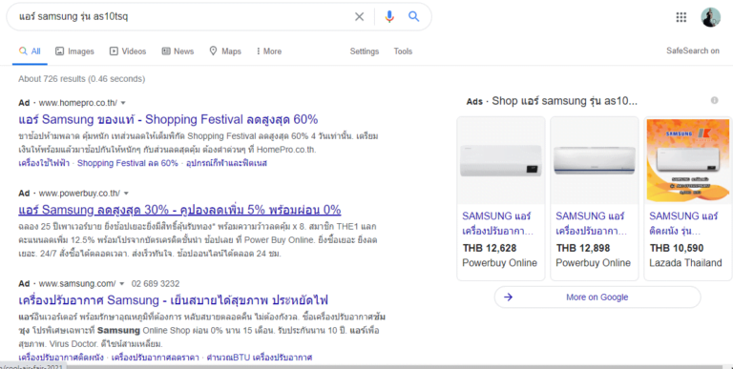Open the Google account profile picture
This screenshot has width=733, height=369.
pos(710,17)
